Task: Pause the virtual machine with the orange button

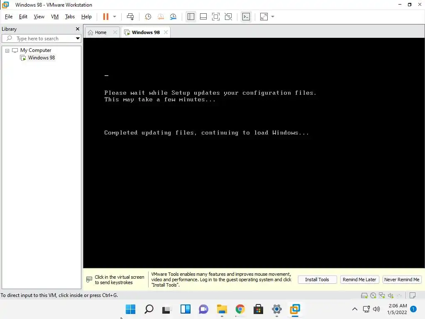Action: (106, 17)
